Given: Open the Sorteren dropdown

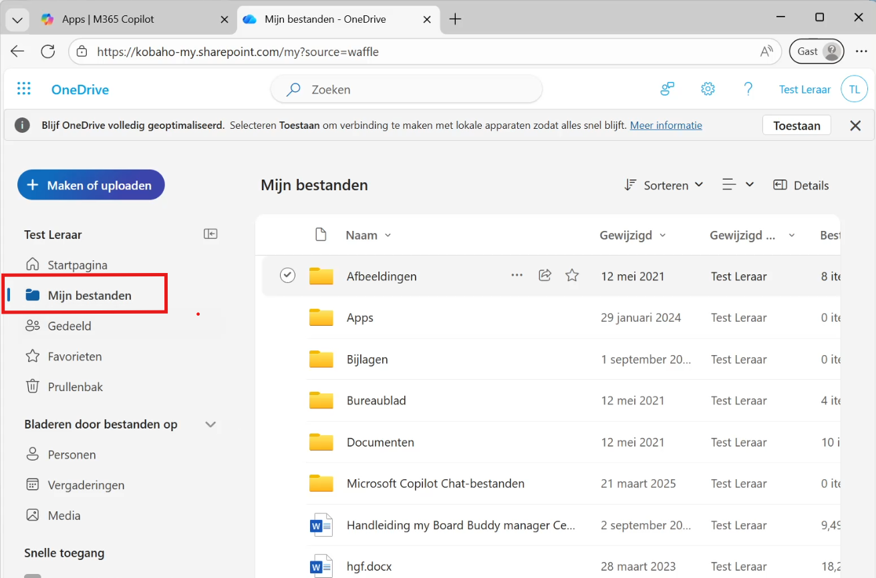Looking at the screenshot, I should point(664,186).
